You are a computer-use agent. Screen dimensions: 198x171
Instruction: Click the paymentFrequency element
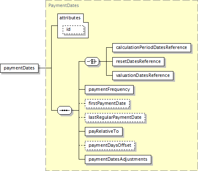tap(109, 90)
